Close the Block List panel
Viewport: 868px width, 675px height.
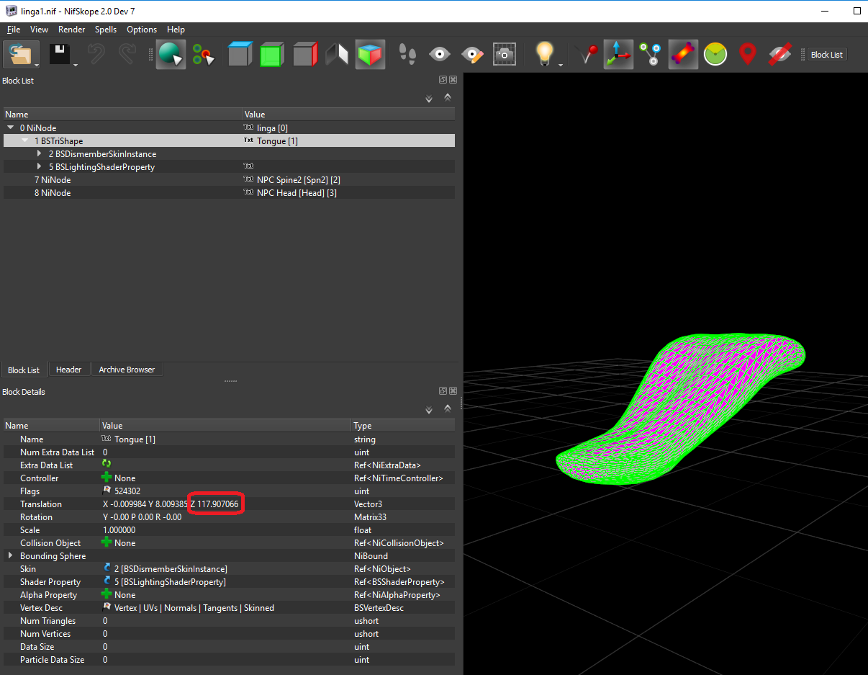(453, 81)
